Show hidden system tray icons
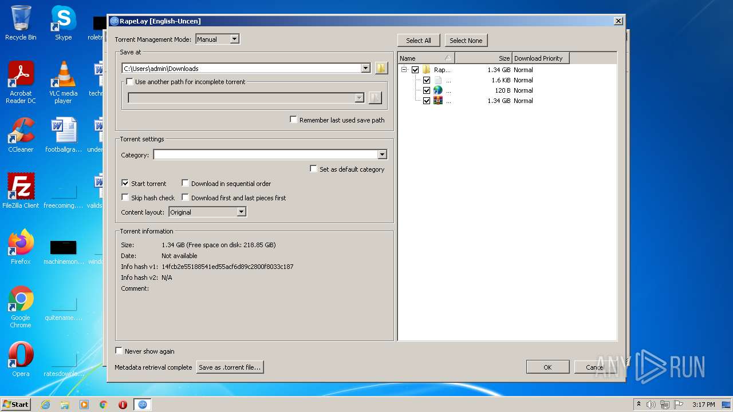This screenshot has height=412, width=733. point(639,405)
